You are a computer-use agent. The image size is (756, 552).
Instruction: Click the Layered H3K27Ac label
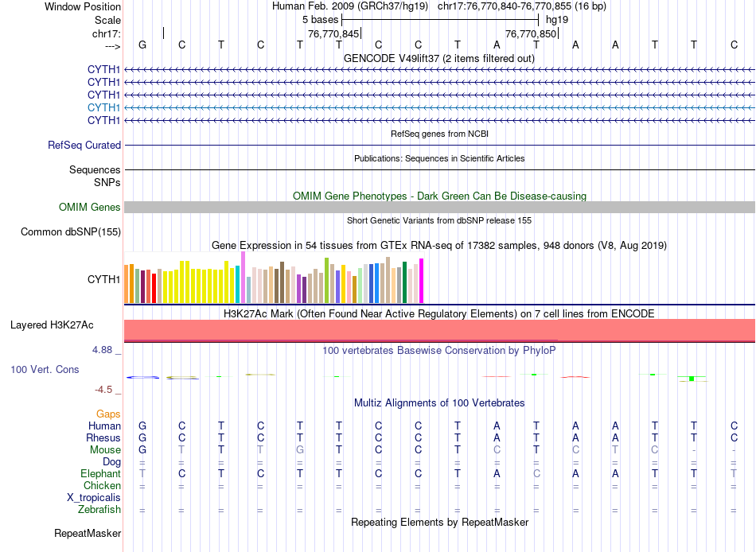pos(52,325)
